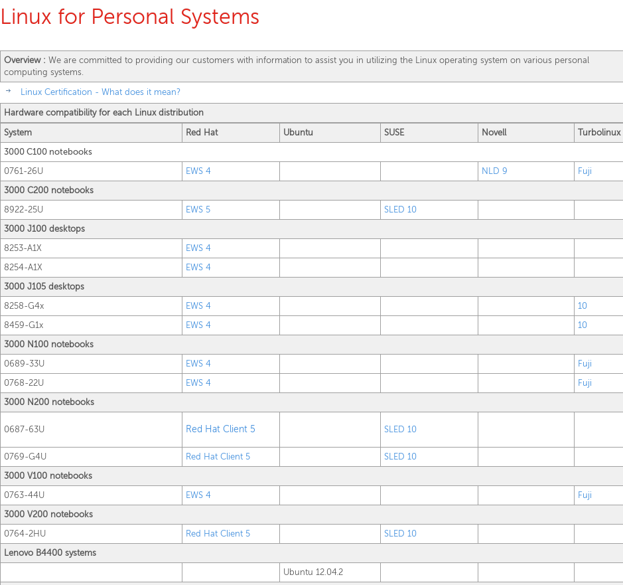
Task: Click system cell 0687-63U
Action: coord(91,430)
